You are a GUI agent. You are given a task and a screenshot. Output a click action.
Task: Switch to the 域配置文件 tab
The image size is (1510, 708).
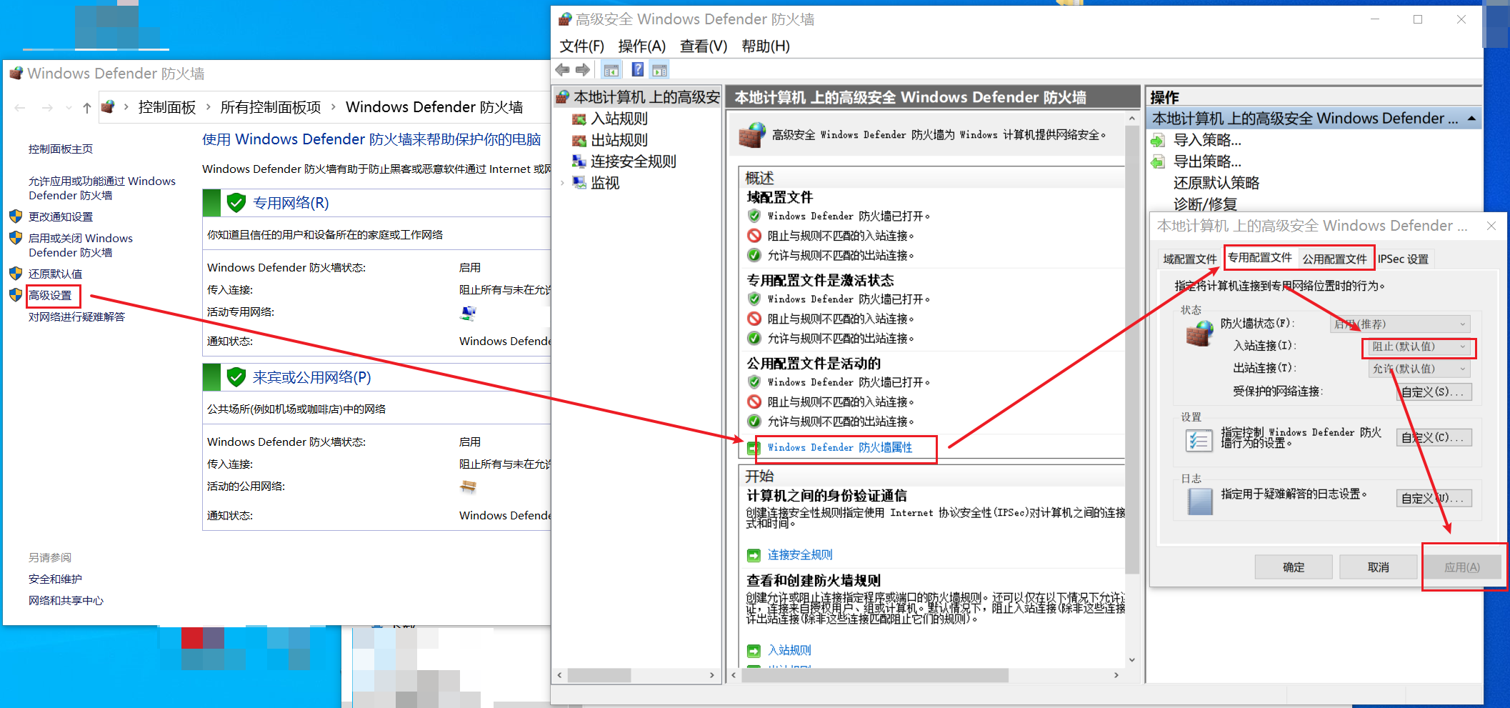(x=1189, y=259)
